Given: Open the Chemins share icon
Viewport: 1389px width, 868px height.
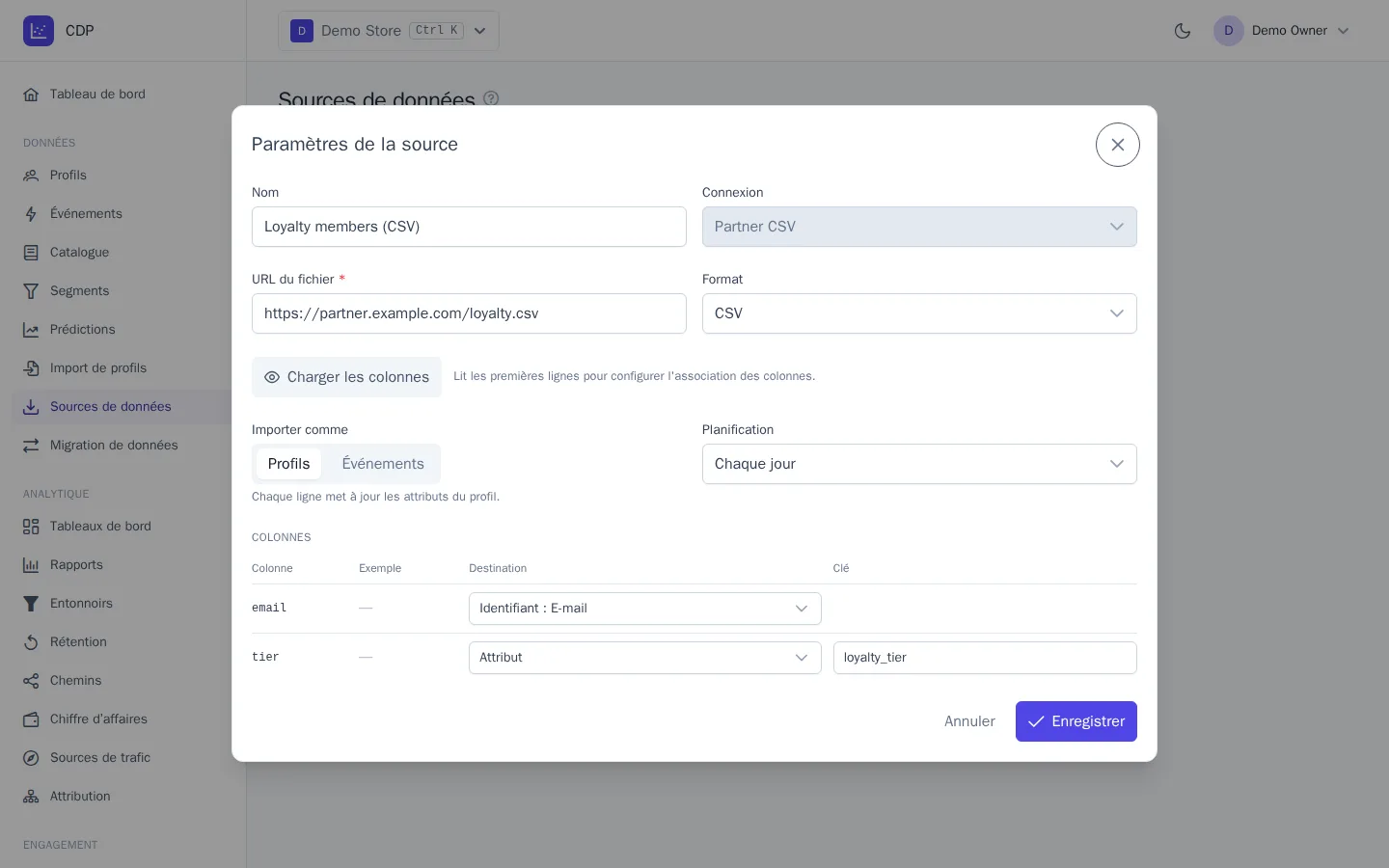Looking at the screenshot, I should click(x=31, y=681).
